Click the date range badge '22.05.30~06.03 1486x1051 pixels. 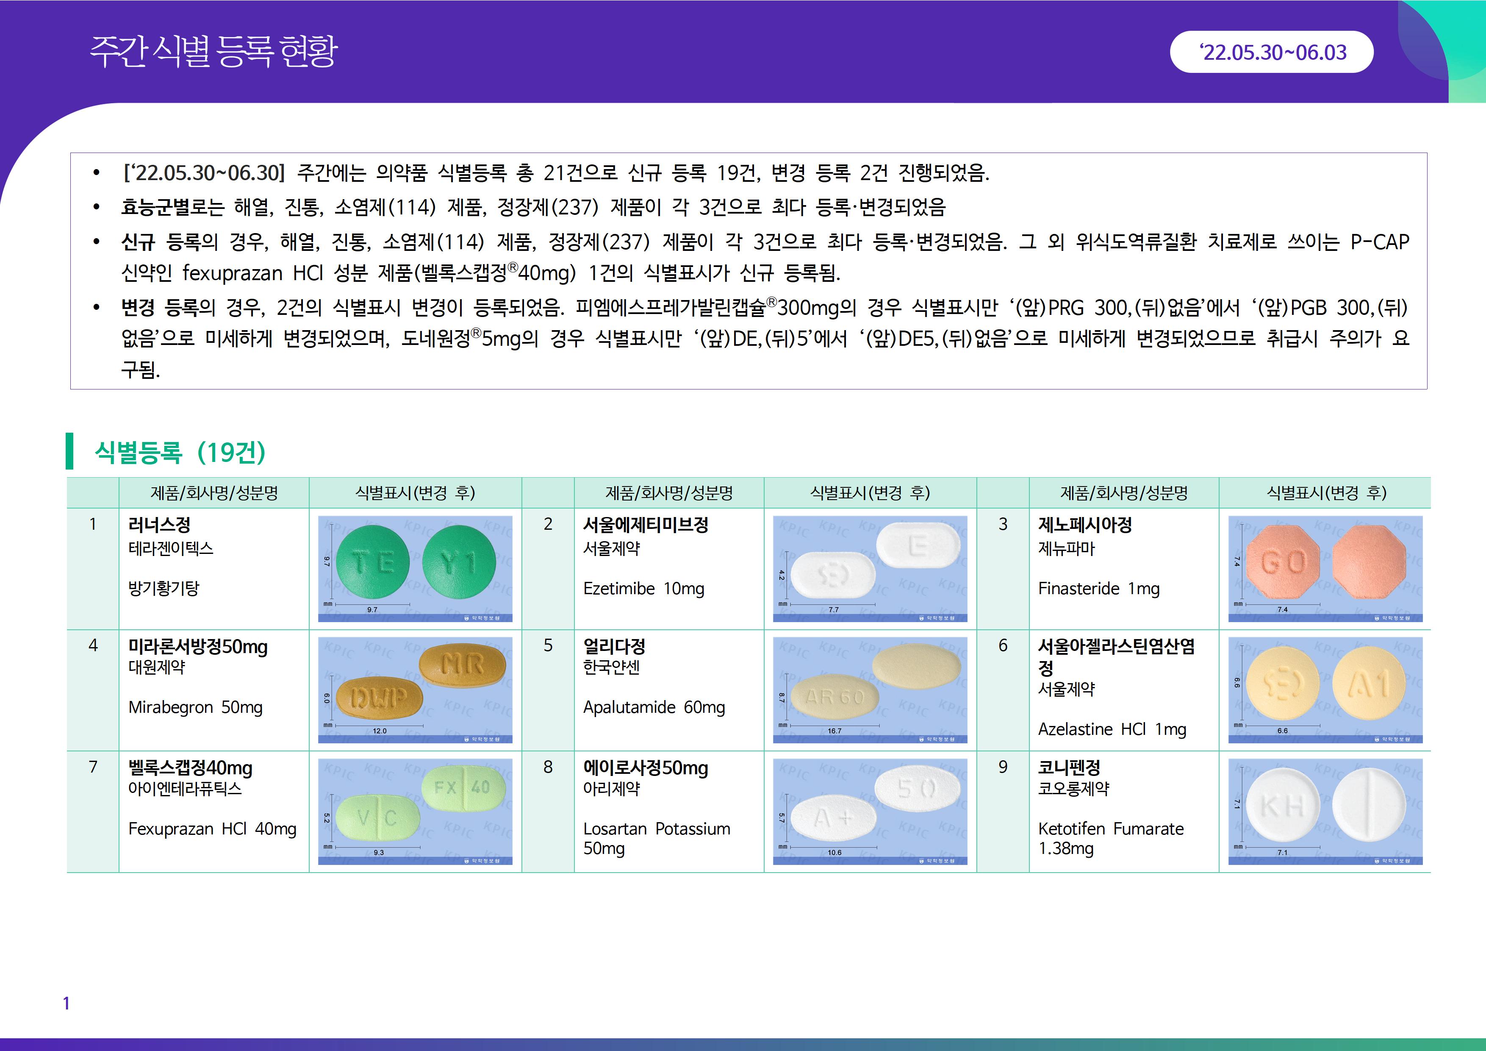(x=1272, y=52)
